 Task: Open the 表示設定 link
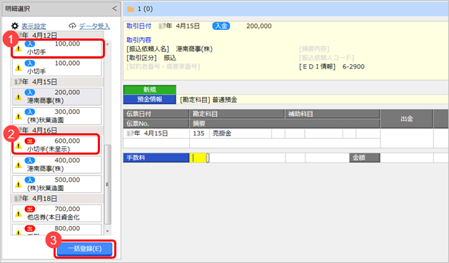[x=34, y=26]
